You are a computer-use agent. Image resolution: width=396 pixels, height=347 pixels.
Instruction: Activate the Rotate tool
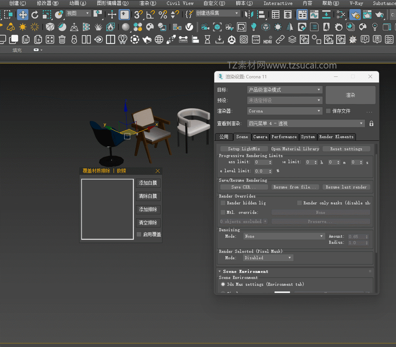35,15
